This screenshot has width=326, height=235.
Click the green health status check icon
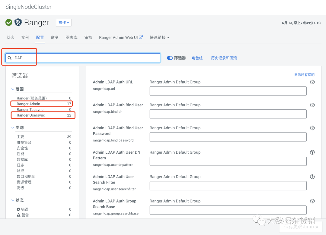(x=9, y=22)
